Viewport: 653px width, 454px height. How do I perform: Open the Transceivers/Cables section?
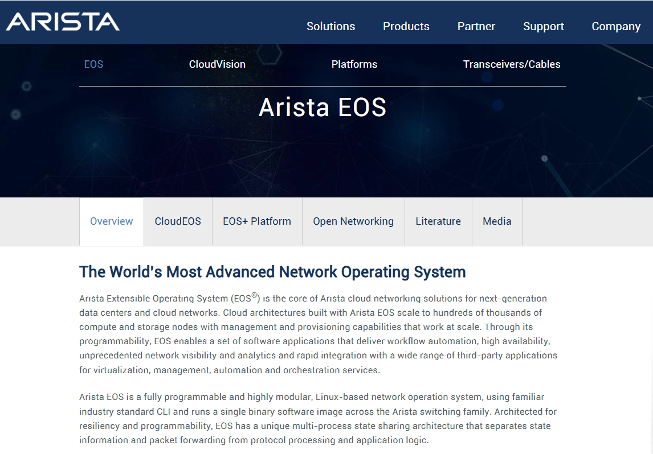pyautogui.click(x=512, y=64)
